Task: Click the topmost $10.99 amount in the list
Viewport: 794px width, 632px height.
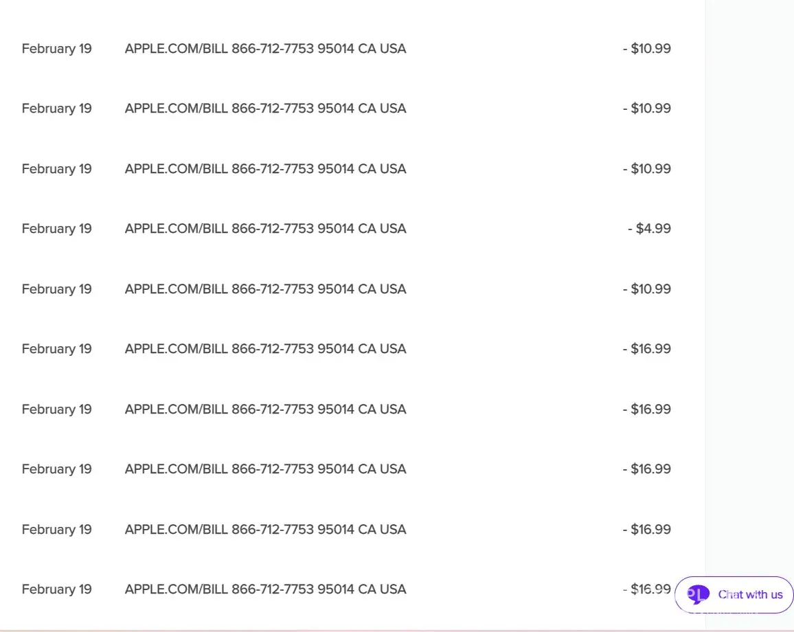Action: point(647,49)
